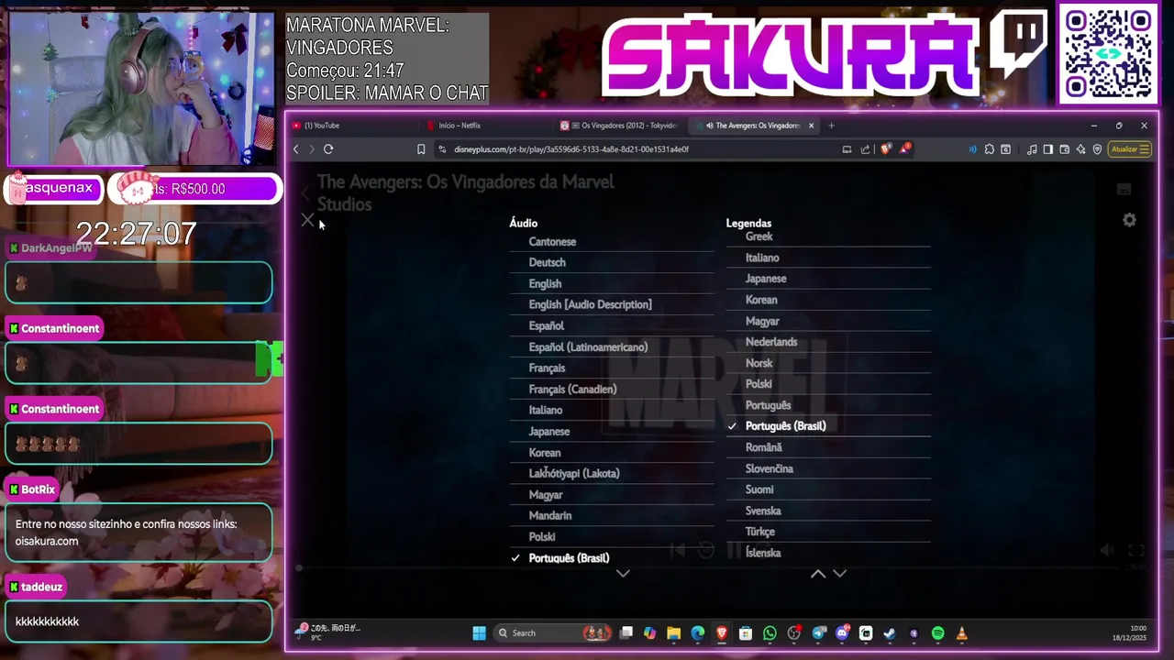Screen dimensions: 1174x660
Task: View site information icon in address bar
Action: [x=442, y=149]
